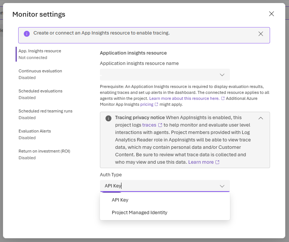This screenshot has height=242, width=289.
Task: Click external-link icon after 'resource here'
Action: tap(223, 98)
